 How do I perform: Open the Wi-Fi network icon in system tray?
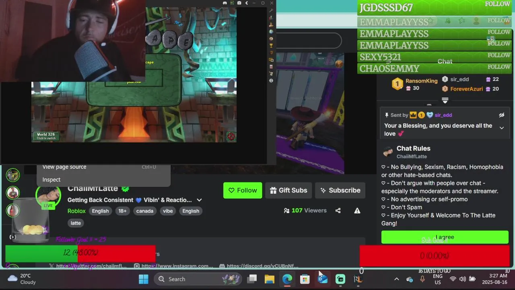pos(453,279)
